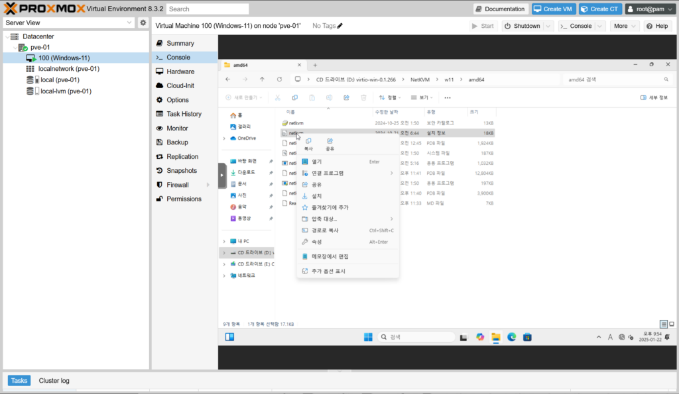Open Microsoft Edge from the Windows taskbar
The image size is (679, 394).
pos(512,337)
